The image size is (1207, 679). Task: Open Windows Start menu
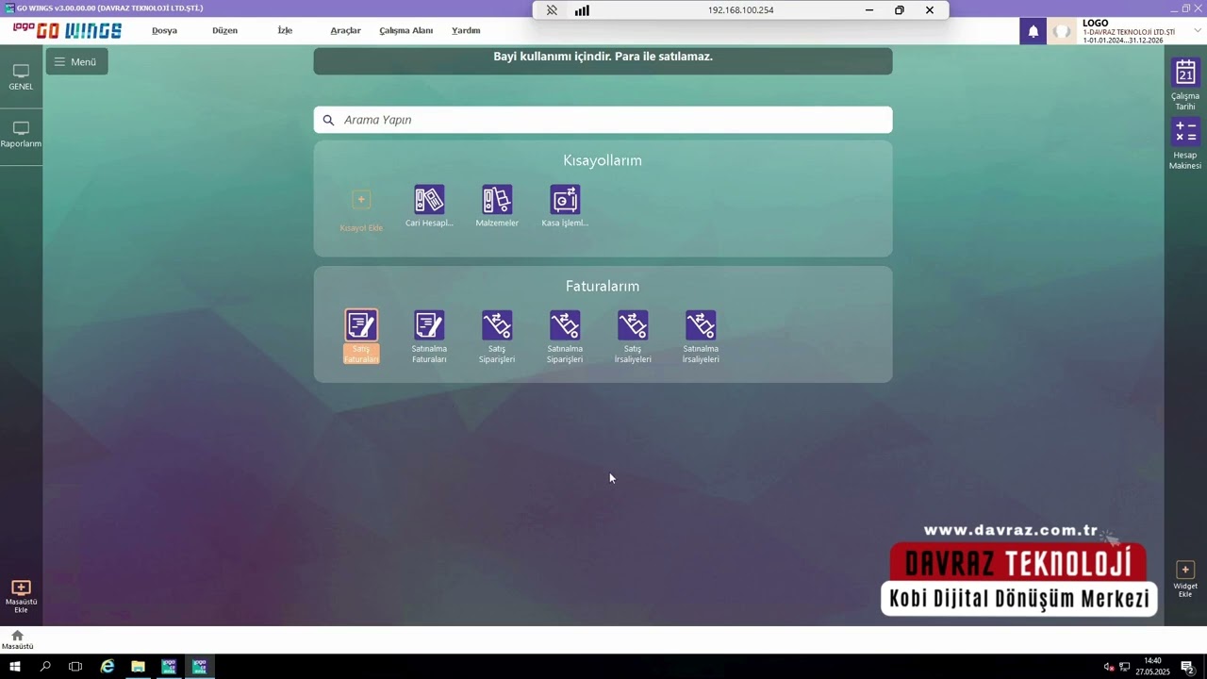(15, 667)
